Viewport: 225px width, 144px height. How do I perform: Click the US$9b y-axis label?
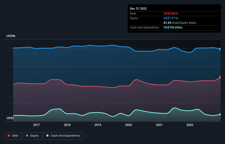coord(11,36)
